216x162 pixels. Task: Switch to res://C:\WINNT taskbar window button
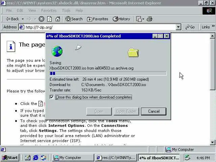pos(116,158)
